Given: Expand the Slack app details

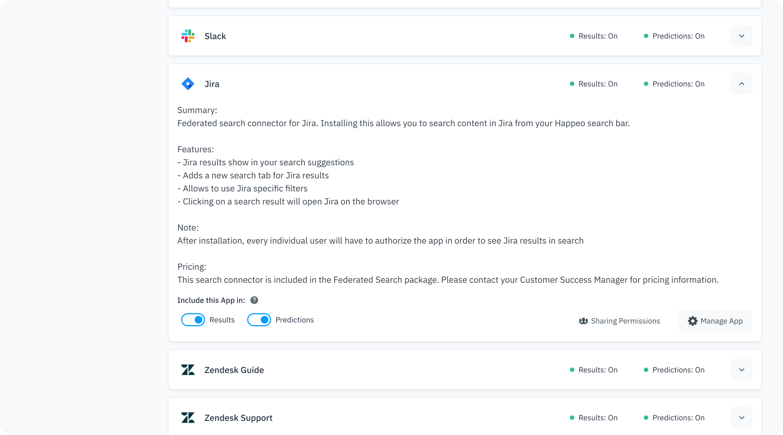Looking at the screenshot, I should pos(741,36).
